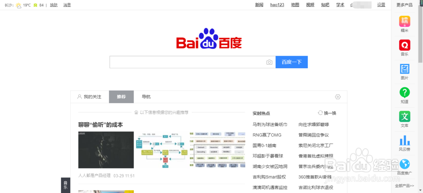Viewport: 423px width, 193px height.
Task: Open the dark photo article thumbnail
Action: point(106,150)
